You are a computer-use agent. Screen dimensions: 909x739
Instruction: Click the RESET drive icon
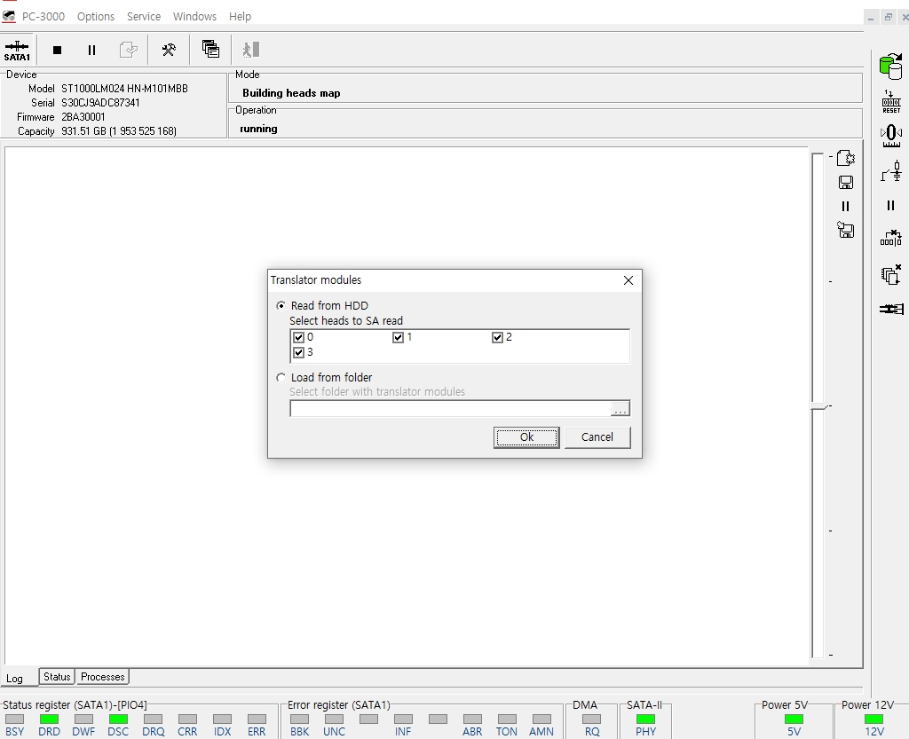[891, 102]
